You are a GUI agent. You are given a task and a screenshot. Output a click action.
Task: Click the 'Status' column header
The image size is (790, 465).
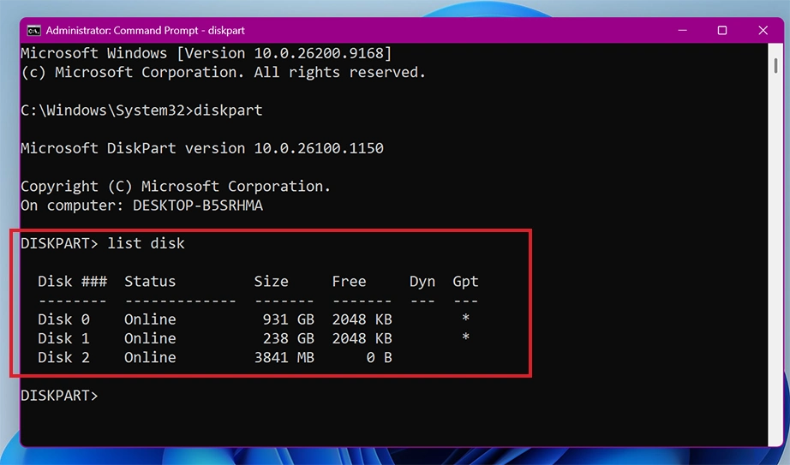(150, 281)
